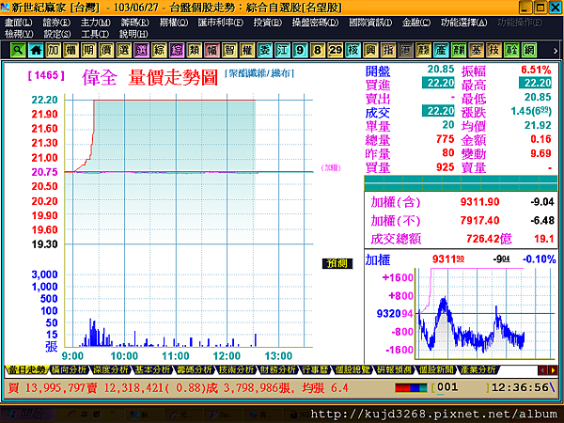The height and width of the screenshot is (423, 564).
Task: Open the 證券(E) menu
Action: 56,23
